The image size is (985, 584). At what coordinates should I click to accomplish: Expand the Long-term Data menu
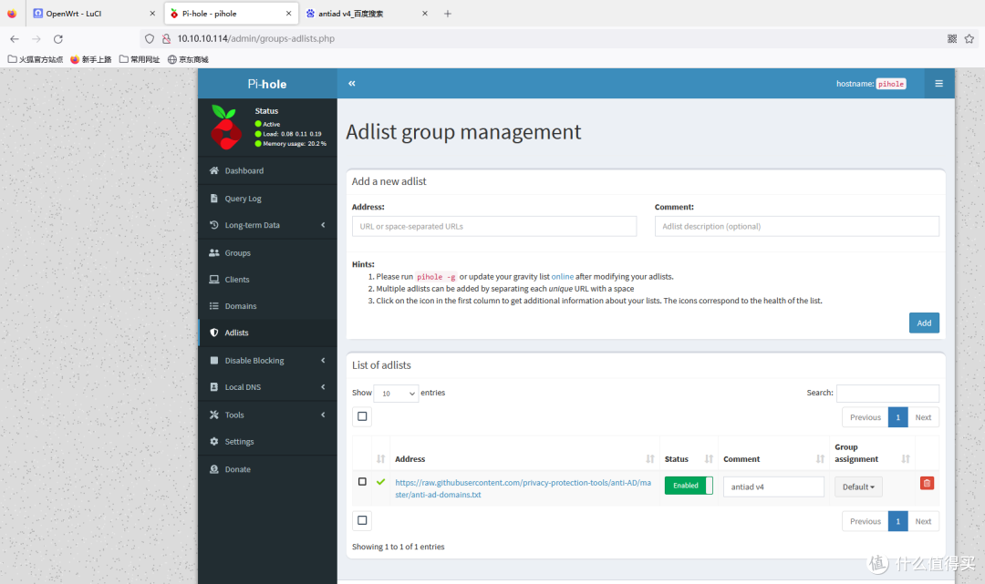(x=267, y=225)
